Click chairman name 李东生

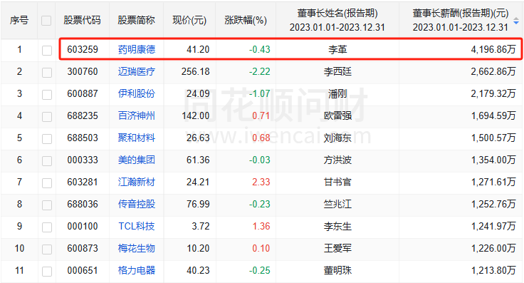click(337, 226)
